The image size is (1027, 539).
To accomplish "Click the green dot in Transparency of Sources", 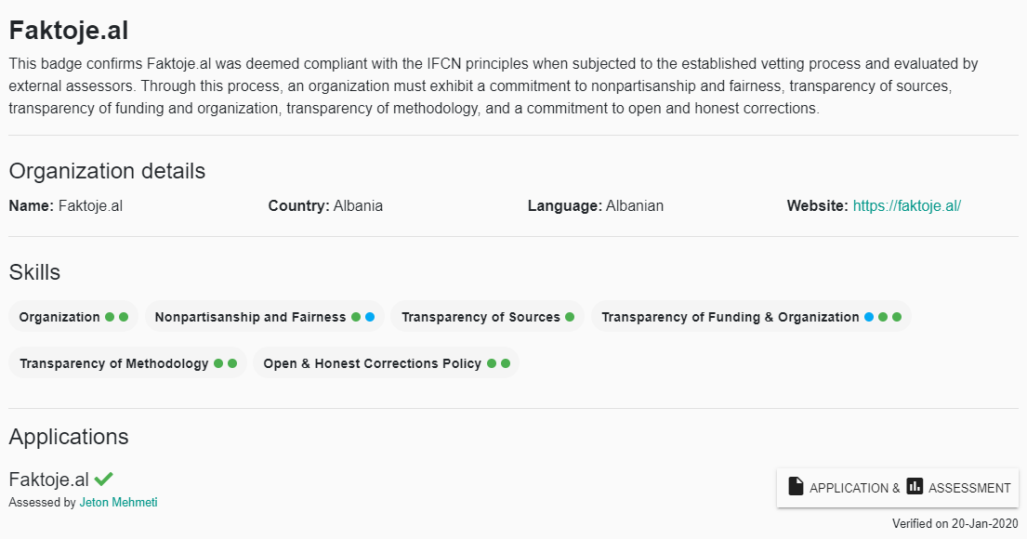I will [570, 317].
